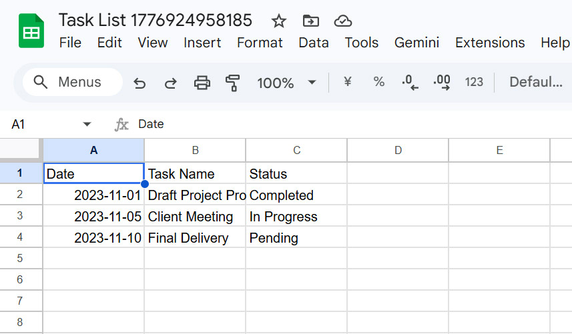Expand the 100% zoom dropdown
Screen dimensions: 572x334
pos(312,83)
